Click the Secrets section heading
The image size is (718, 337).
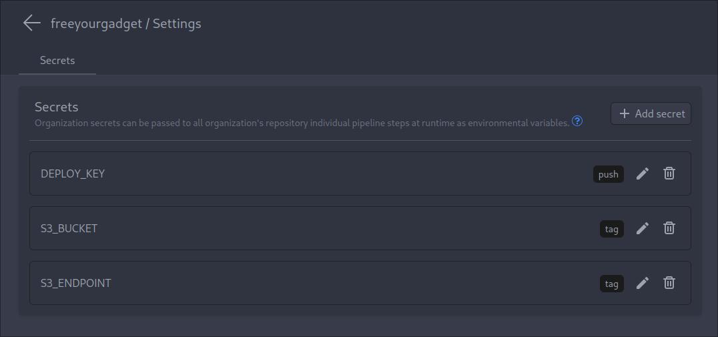[56, 107]
